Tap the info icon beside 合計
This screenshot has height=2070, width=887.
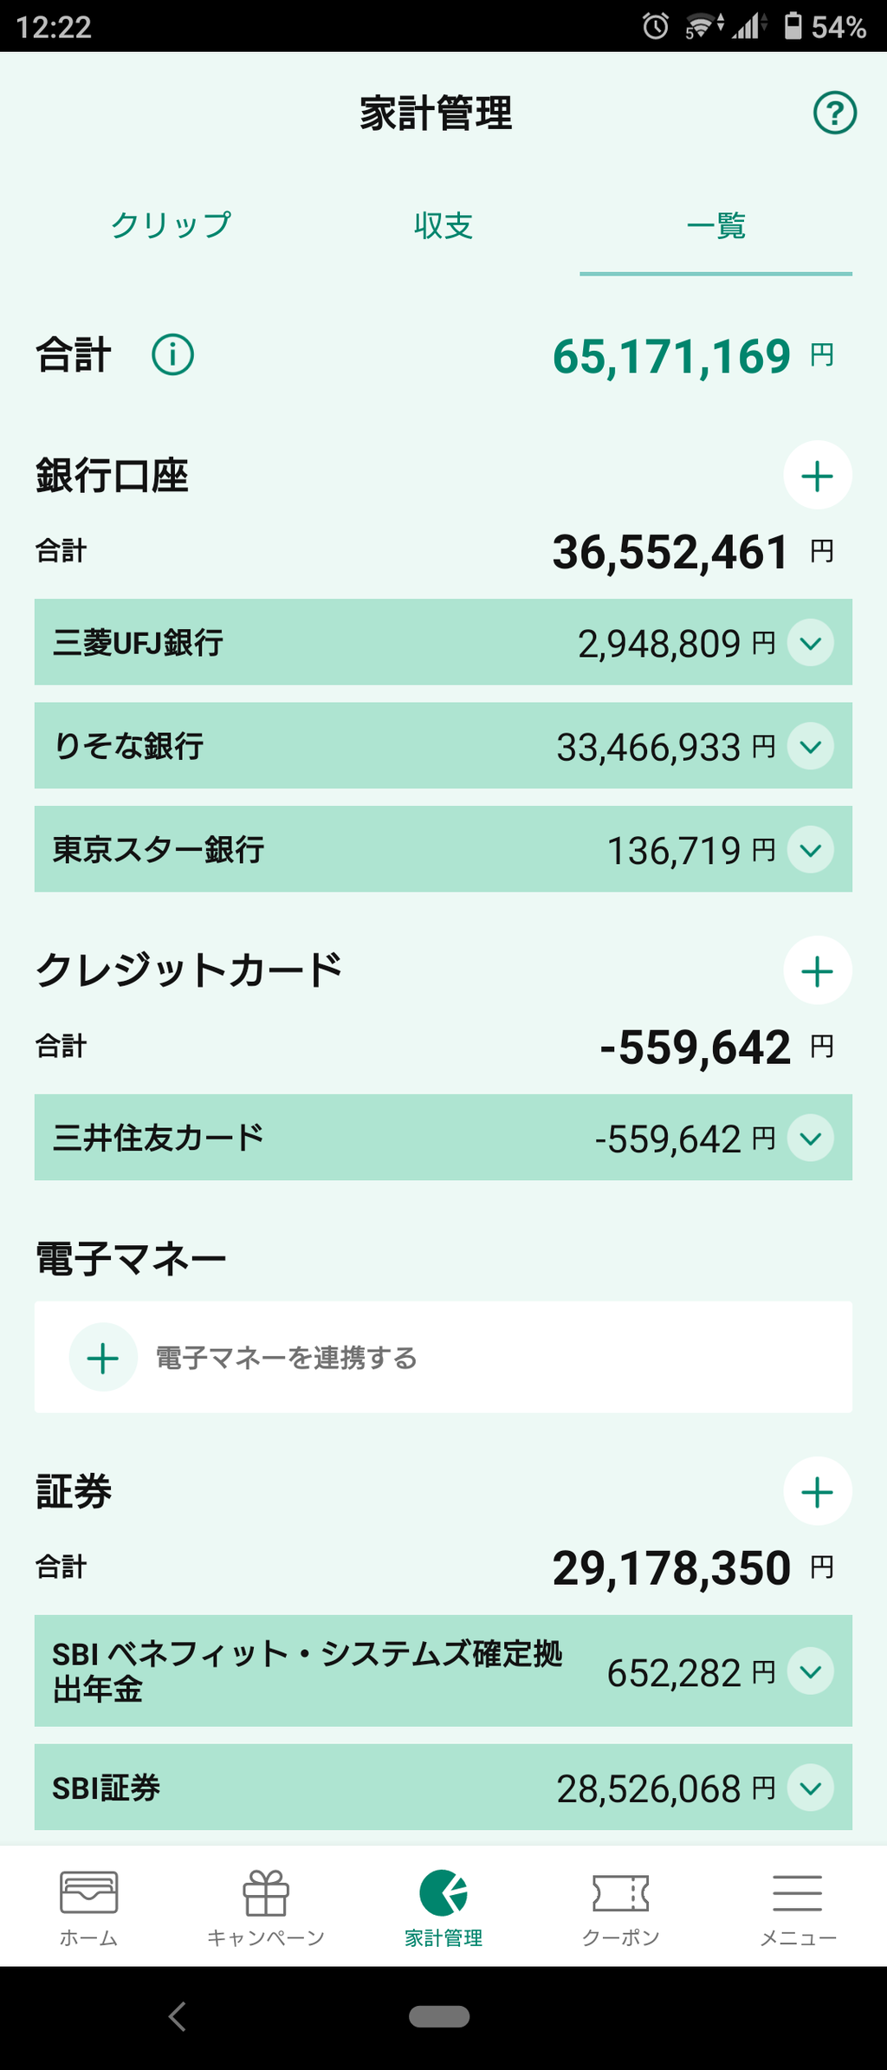[172, 355]
